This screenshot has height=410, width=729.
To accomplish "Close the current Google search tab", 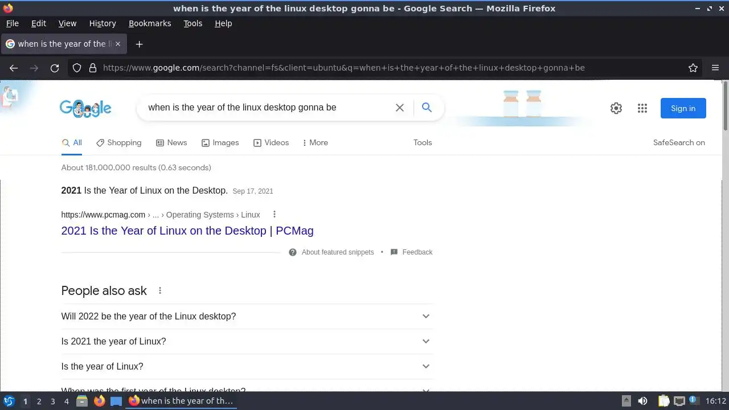I will (118, 44).
